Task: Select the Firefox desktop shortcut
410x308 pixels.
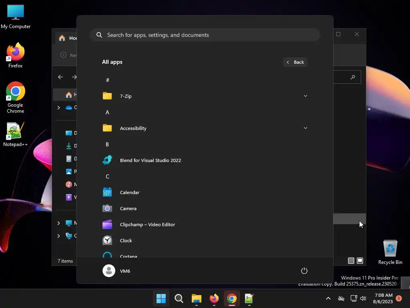Action: click(x=16, y=55)
